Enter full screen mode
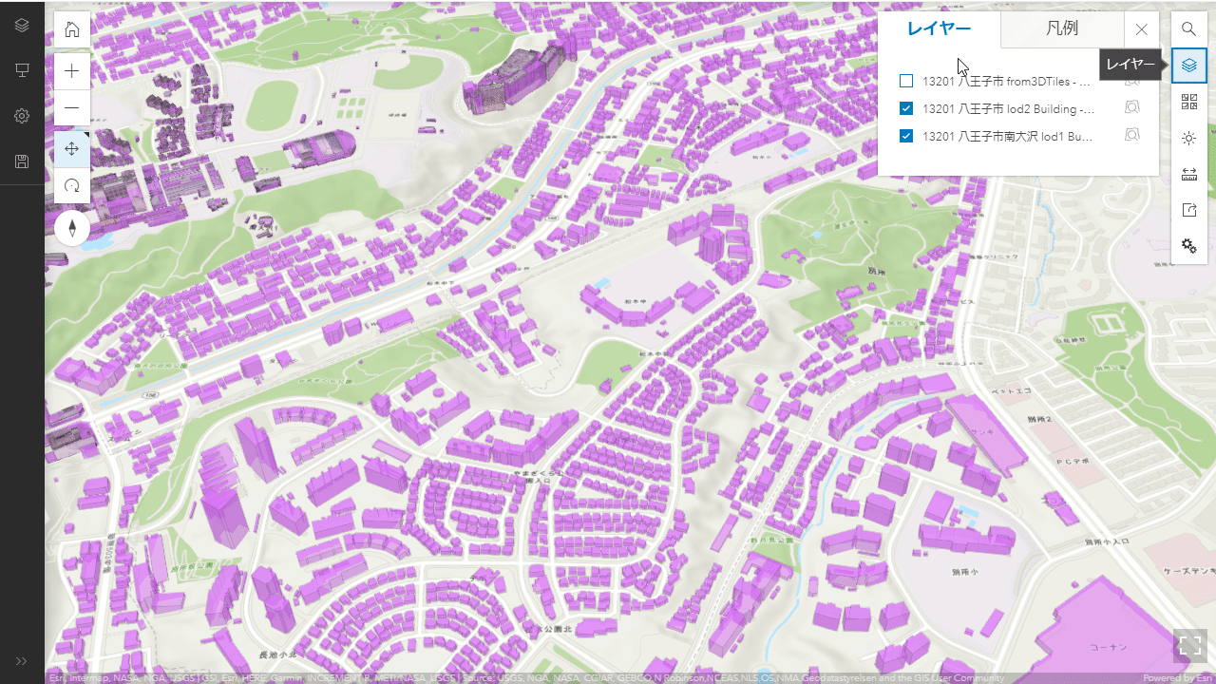Screen dimensions: 1216x684 point(1189,646)
